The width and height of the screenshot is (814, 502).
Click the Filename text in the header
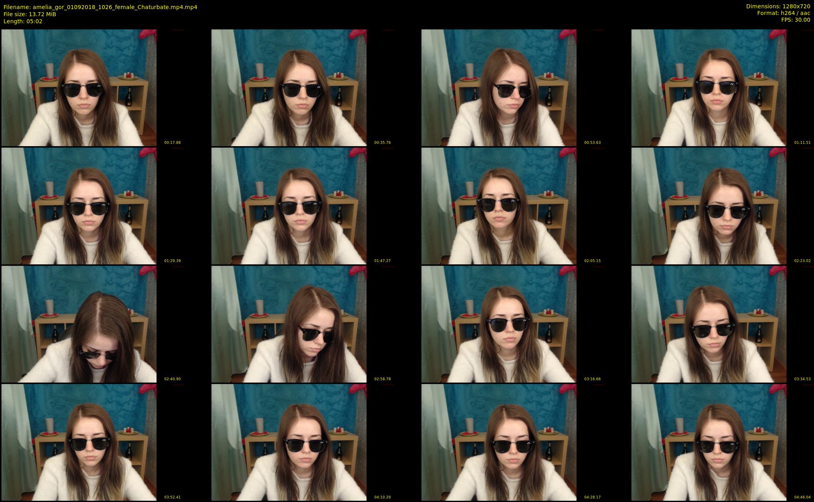[x=100, y=7]
